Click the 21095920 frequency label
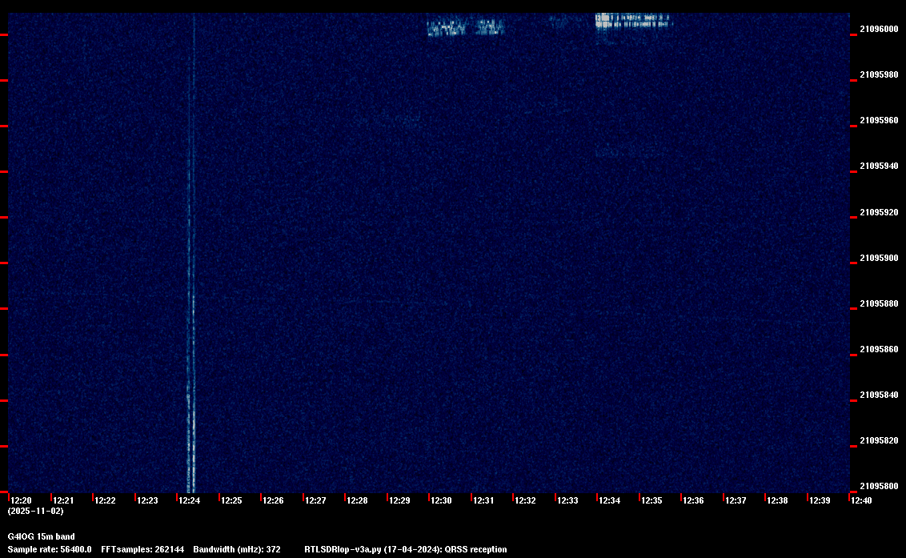 (x=880, y=212)
